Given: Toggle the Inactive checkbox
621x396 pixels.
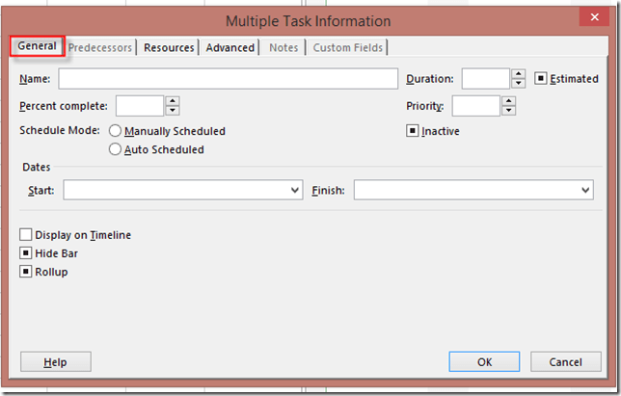Looking at the screenshot, I should 413,131.
